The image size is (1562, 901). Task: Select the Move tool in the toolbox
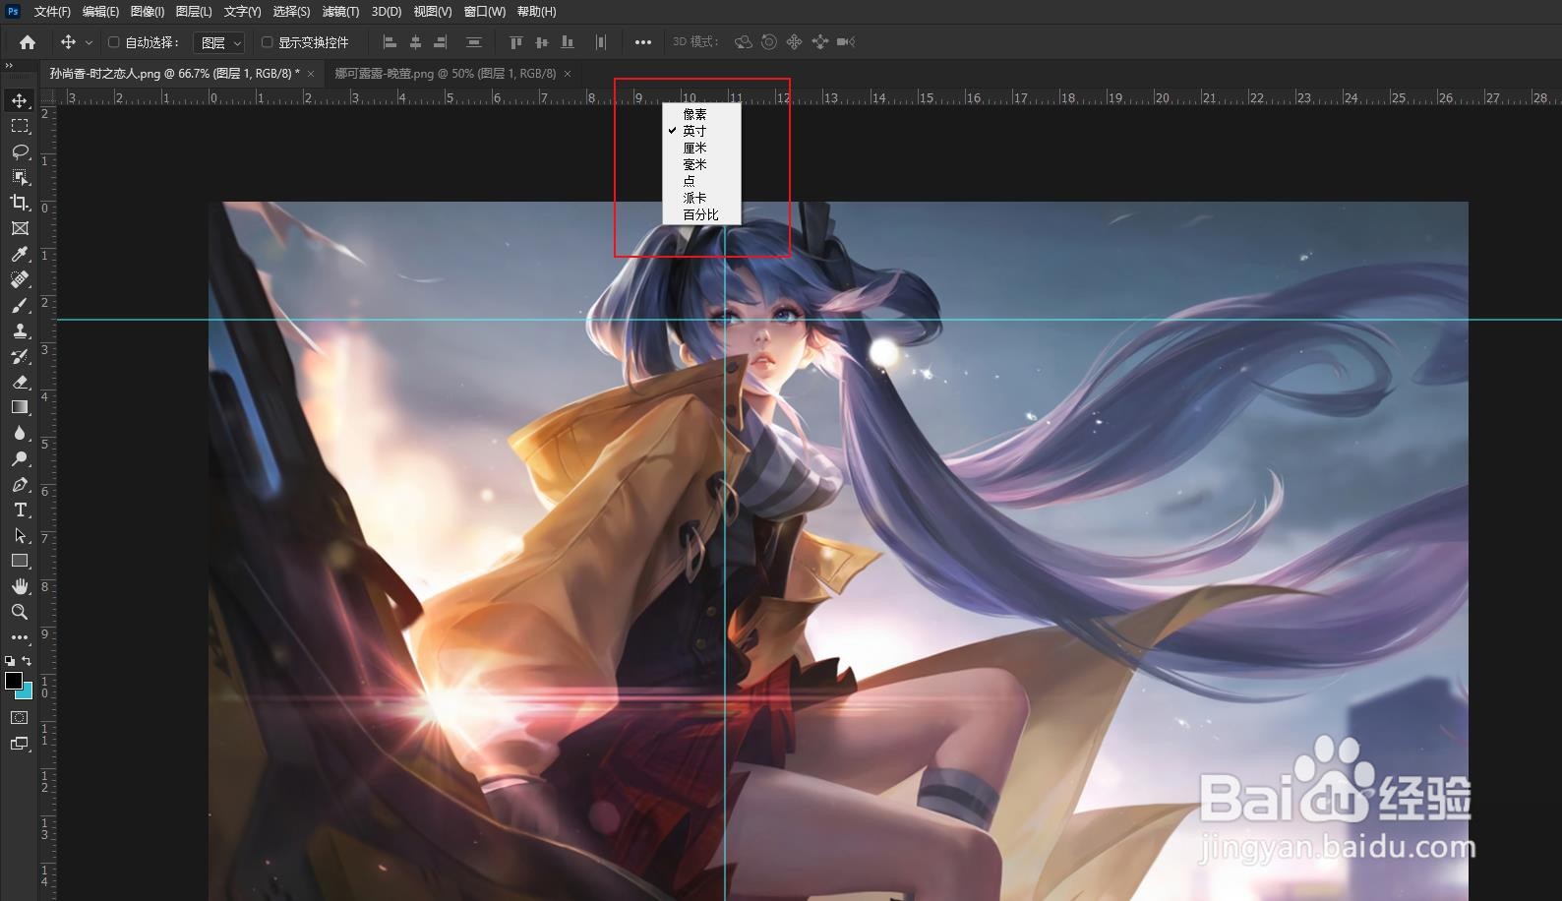point(20,100)
